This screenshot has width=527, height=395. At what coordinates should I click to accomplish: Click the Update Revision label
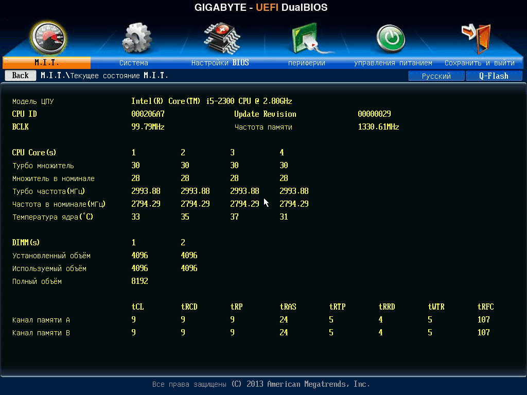pyautogui.click(x=265, y=114)
